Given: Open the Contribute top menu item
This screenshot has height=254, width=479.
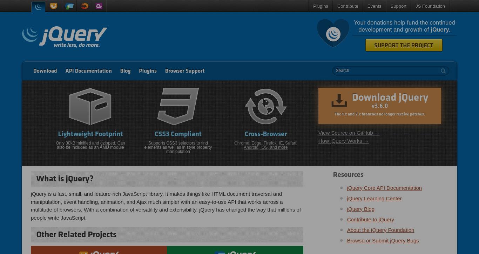Looking at the screenshot, I should coord(348,6).
